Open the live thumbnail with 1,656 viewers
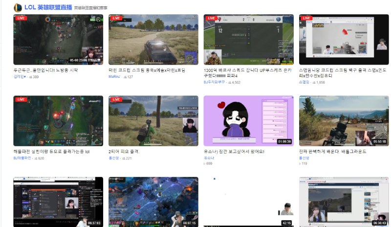The height and width of the screenshot is (227, 391). coord(344,40)
